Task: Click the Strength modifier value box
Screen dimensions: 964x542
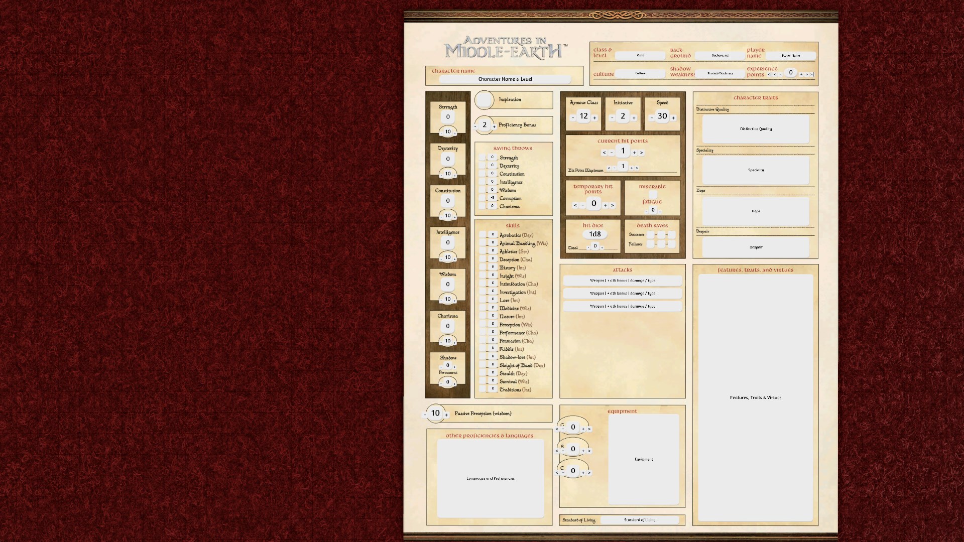Action: (448, 117)
